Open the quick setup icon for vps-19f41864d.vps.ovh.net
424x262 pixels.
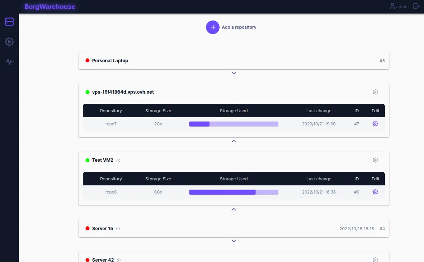(375, 92)
